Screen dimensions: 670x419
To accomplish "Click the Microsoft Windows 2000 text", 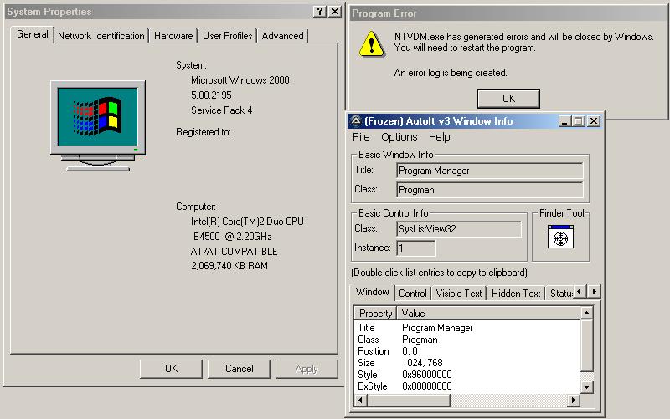I will click(x=240, y=80).
